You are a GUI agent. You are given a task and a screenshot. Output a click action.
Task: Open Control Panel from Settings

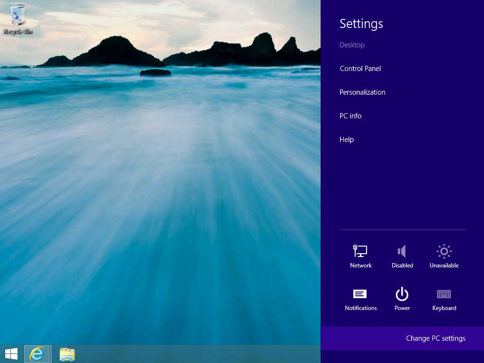(x=360, y=69)
